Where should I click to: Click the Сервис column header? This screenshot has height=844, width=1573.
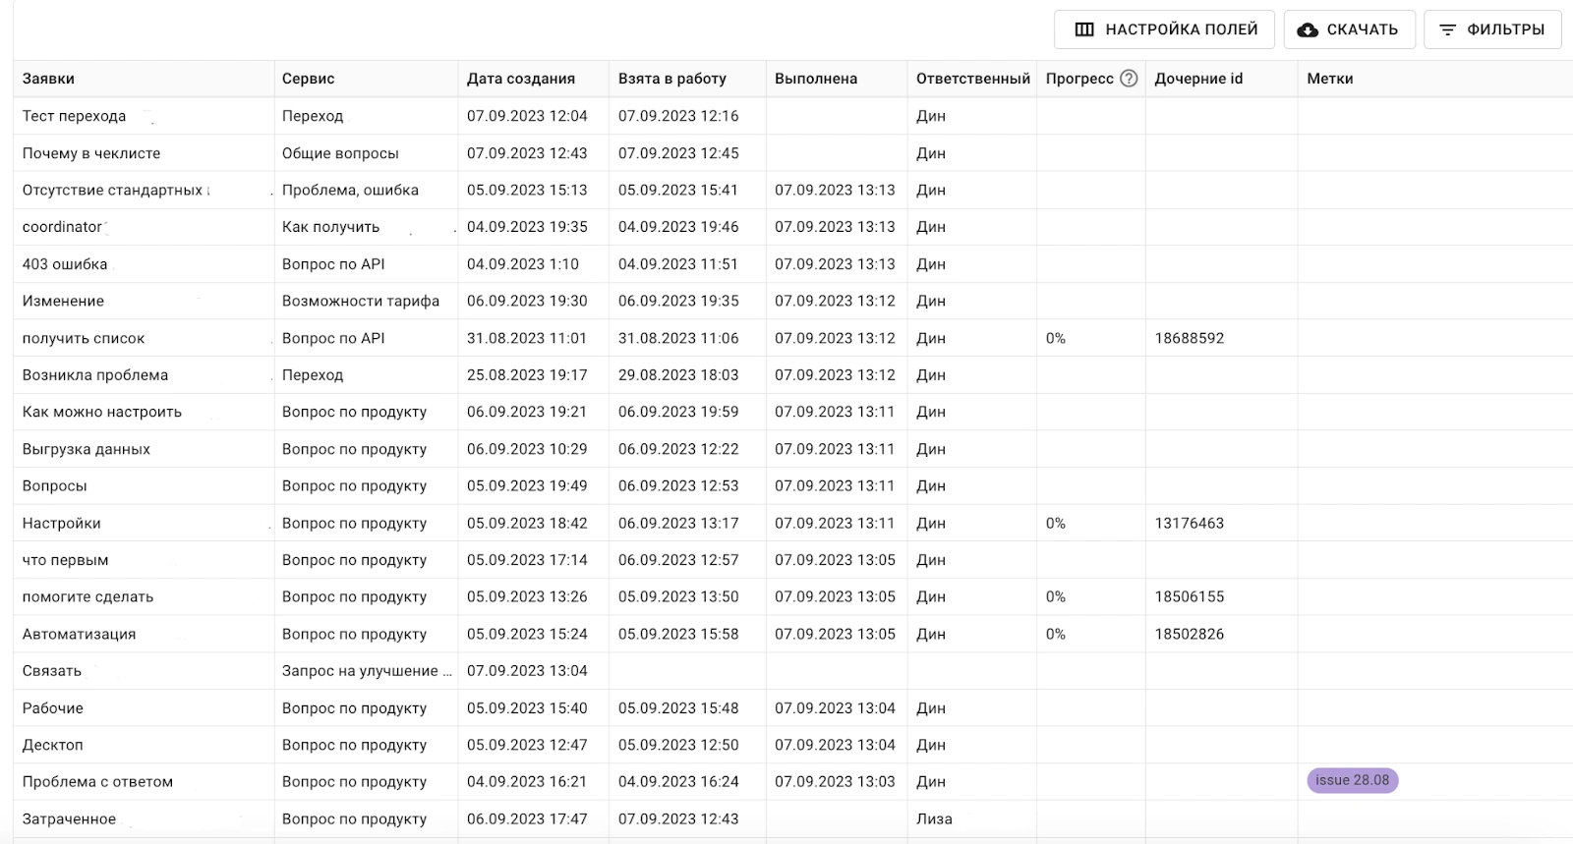coord(308,79)
